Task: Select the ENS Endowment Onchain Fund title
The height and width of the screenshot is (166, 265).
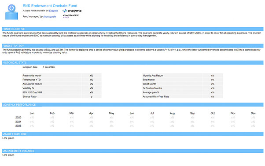Action: tap(50, 6)
